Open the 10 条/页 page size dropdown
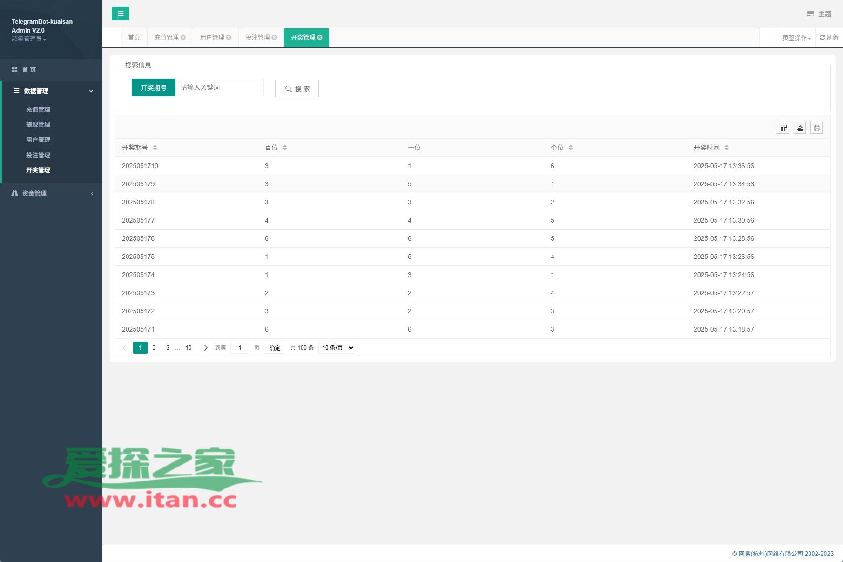Viewport: 843px width, 562px height. [337, 348]
